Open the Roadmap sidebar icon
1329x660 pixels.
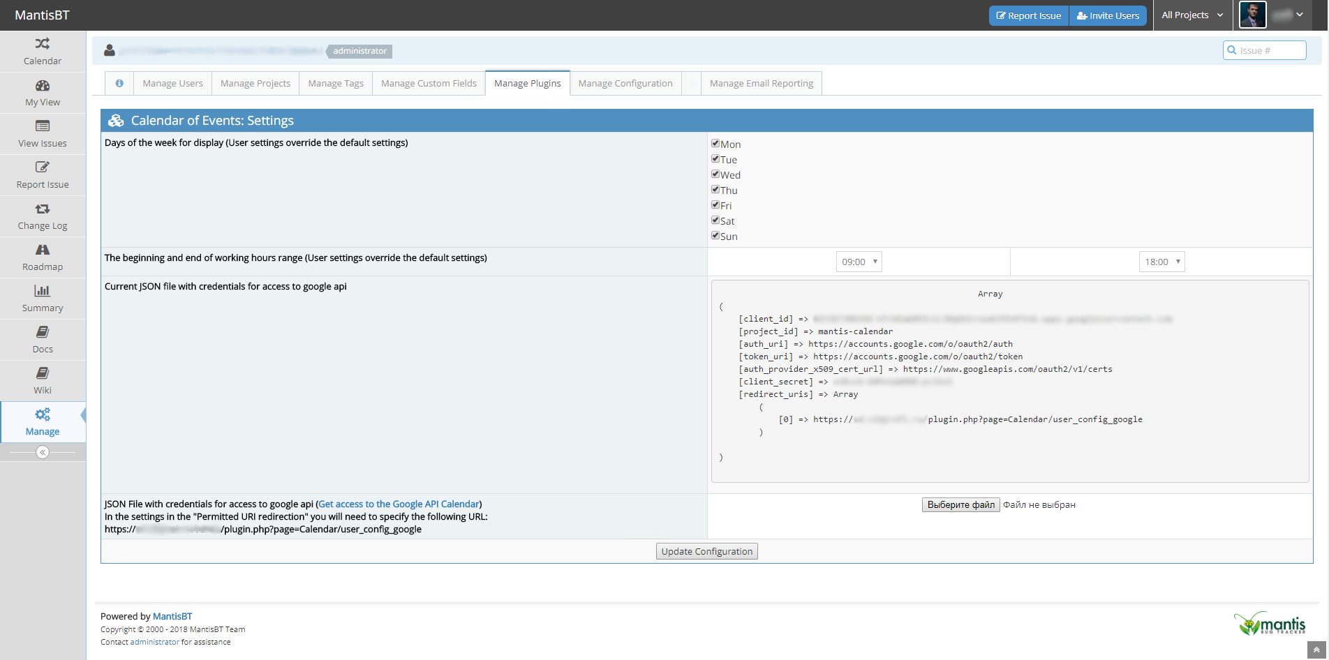point(43,250)
